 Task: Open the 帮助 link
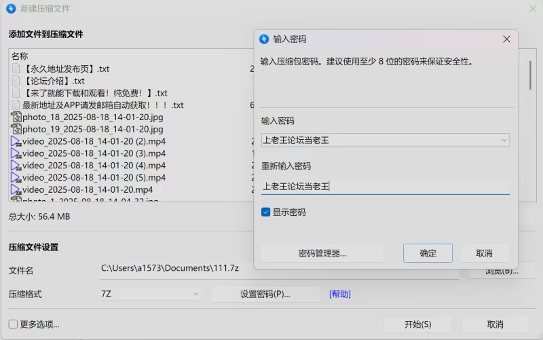[x=340, y=294]
